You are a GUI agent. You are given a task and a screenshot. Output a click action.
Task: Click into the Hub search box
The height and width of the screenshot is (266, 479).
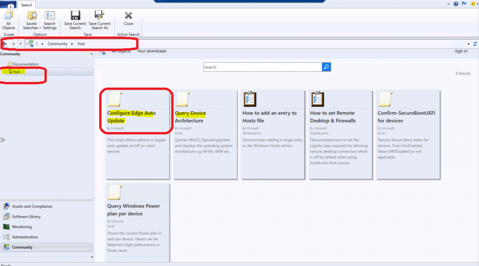[262, 67]
